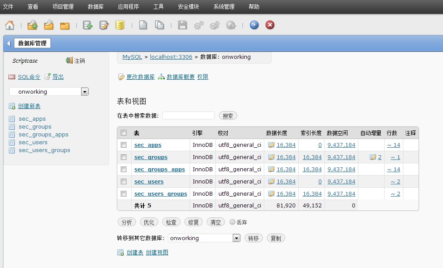The image size is (443, 268).
Task: Click the 优化 optimize button
Action: [x=149, y=222]
